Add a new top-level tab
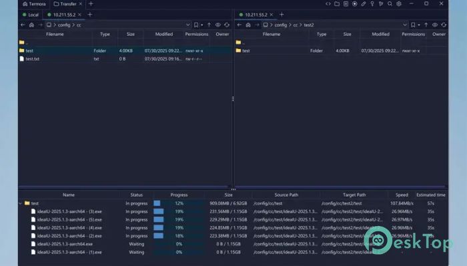 [91, 4]
